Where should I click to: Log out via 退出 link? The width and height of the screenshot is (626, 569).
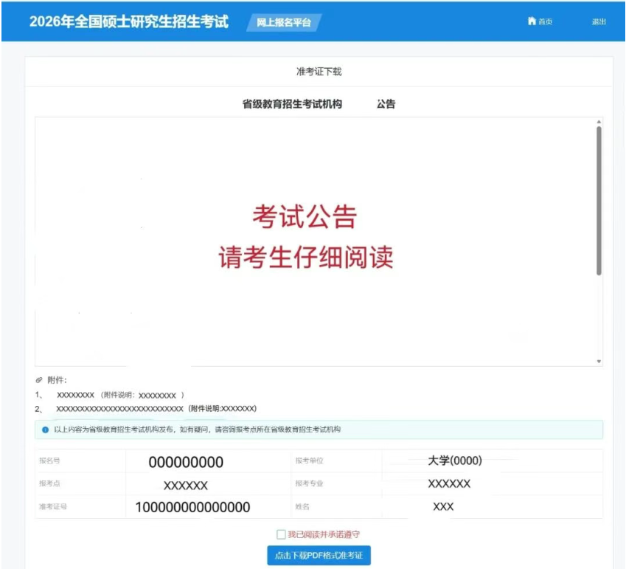pos(598,21)
